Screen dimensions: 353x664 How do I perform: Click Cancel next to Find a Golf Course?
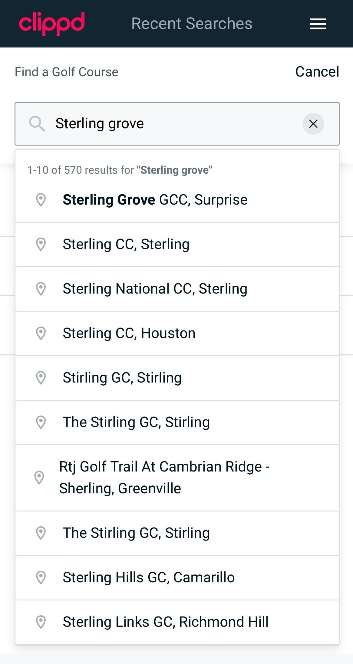point(317,72)
